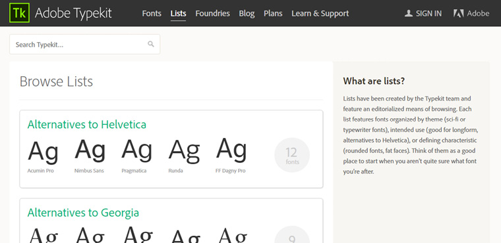Click the Adobe text next to logo
This screenshot has height=243, width=501.
tap(478, 13)
